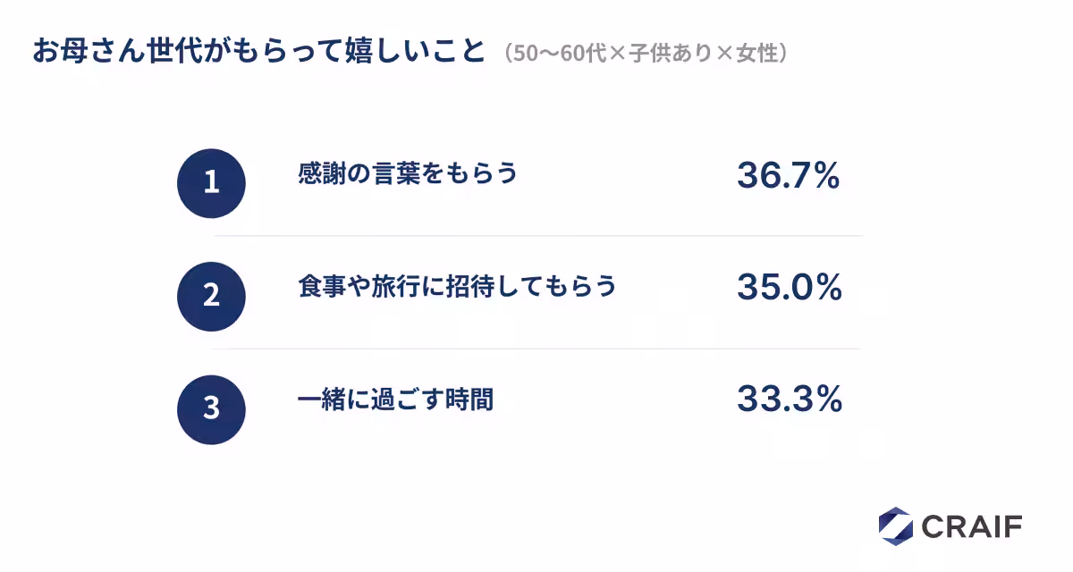
Task: Click the divider line below rank 1
Action: (536, 236)
